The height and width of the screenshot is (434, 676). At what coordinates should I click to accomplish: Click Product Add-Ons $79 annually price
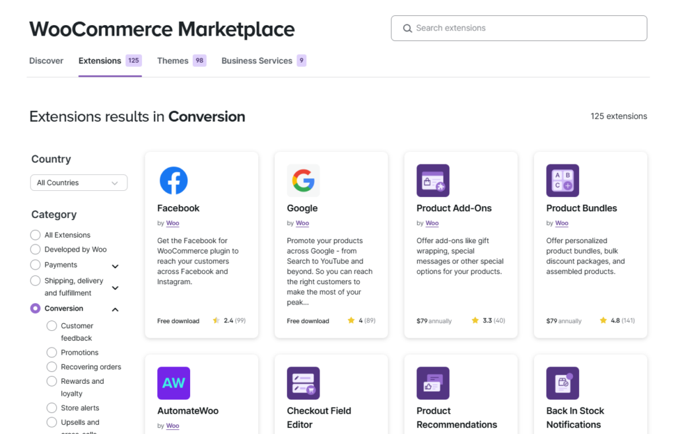(x=434, y=321)
